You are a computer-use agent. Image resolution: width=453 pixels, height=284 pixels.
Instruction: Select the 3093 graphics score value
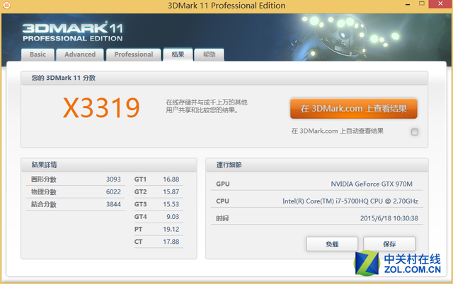113,179
